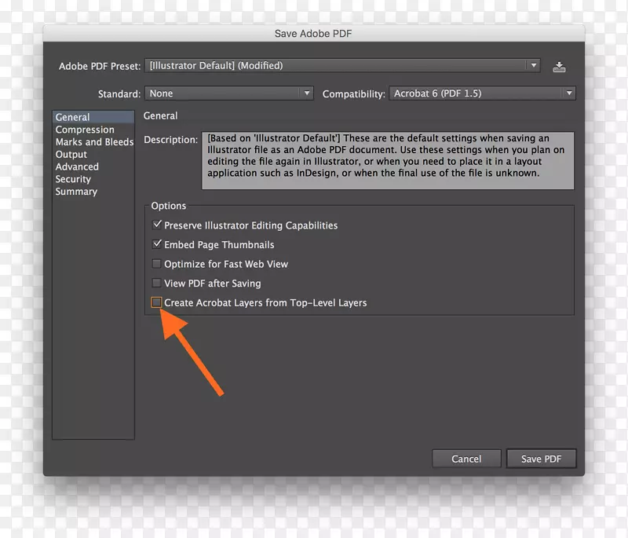Click the Save Preset icon
Screen dimensions: 628x538
pyautogui.click(x=559, y=66)
